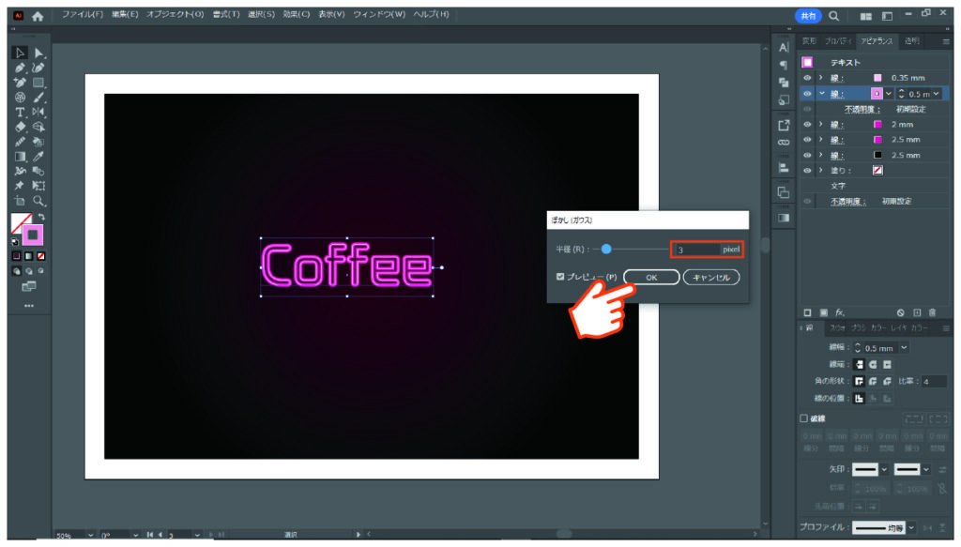Open the Paragraph panel icon in dock
Viewport: 961px width, 547px height.
point(784,65)
